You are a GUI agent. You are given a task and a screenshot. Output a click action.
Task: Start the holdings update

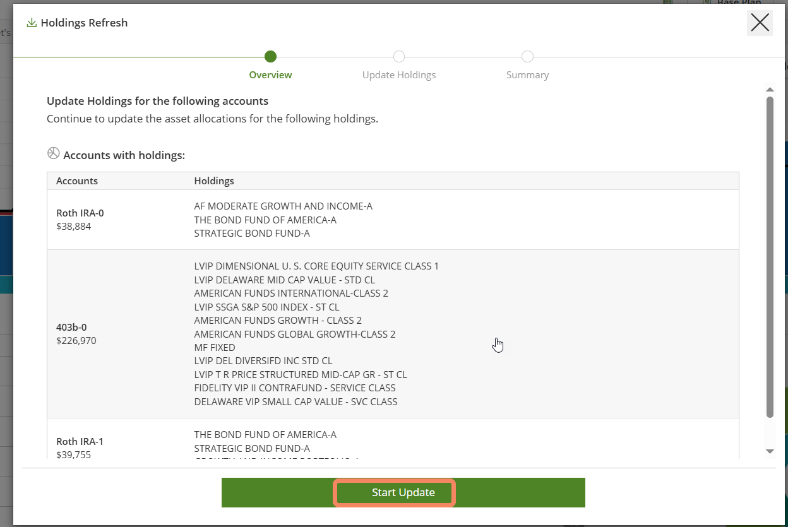[403, 492]
